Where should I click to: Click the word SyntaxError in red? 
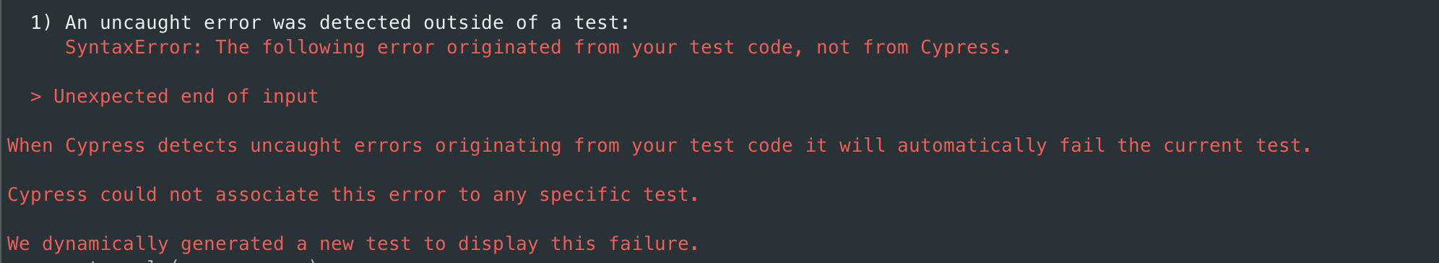tap(129, 48)
